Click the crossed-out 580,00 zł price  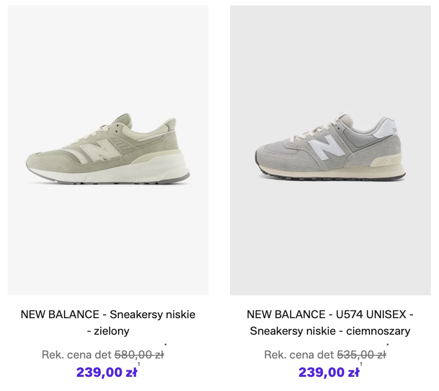139,354
